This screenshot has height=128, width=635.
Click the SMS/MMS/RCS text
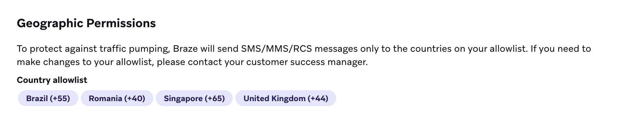point(276,49)
